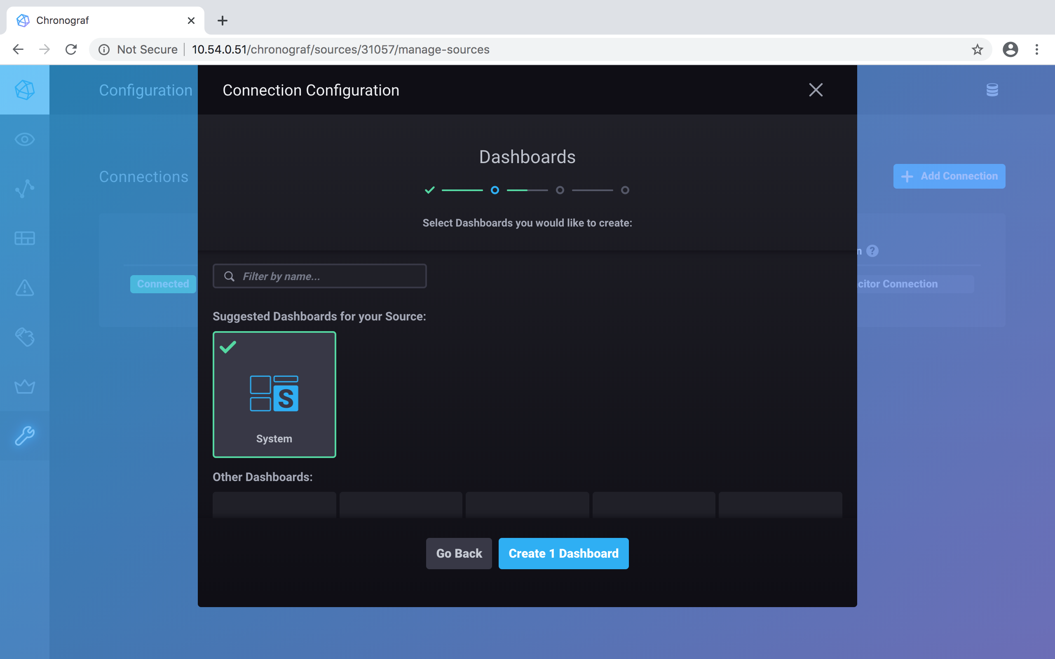Focus the Filter by name field

319,276
